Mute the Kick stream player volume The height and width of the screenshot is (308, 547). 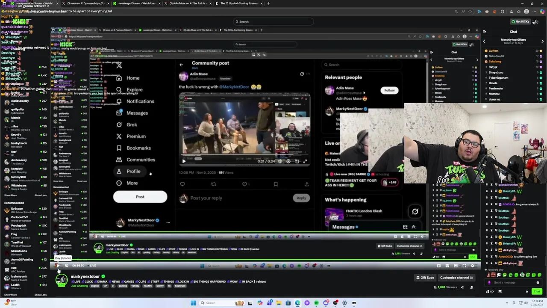67,265
